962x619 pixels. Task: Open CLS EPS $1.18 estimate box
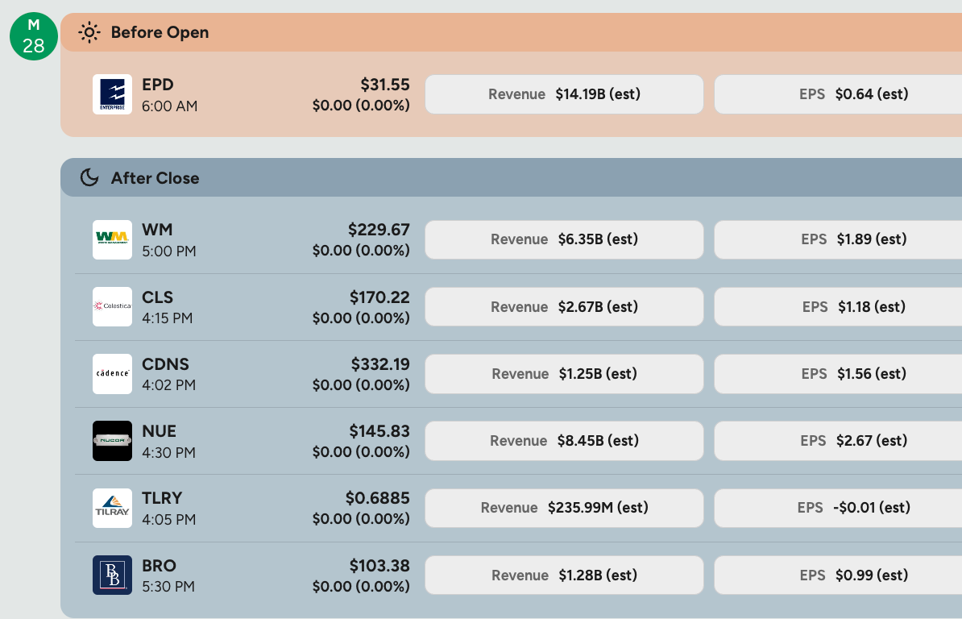point(838,307)
